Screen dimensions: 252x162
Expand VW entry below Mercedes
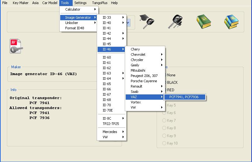(x=111, y=137)
